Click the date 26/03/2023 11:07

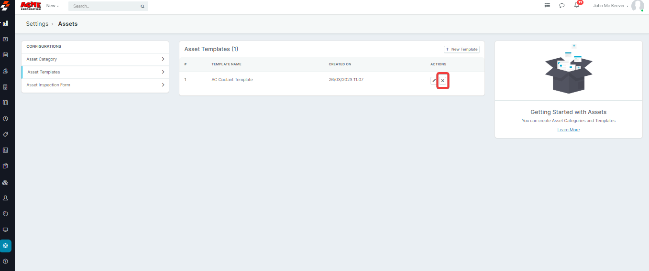(x=346, y=80)
